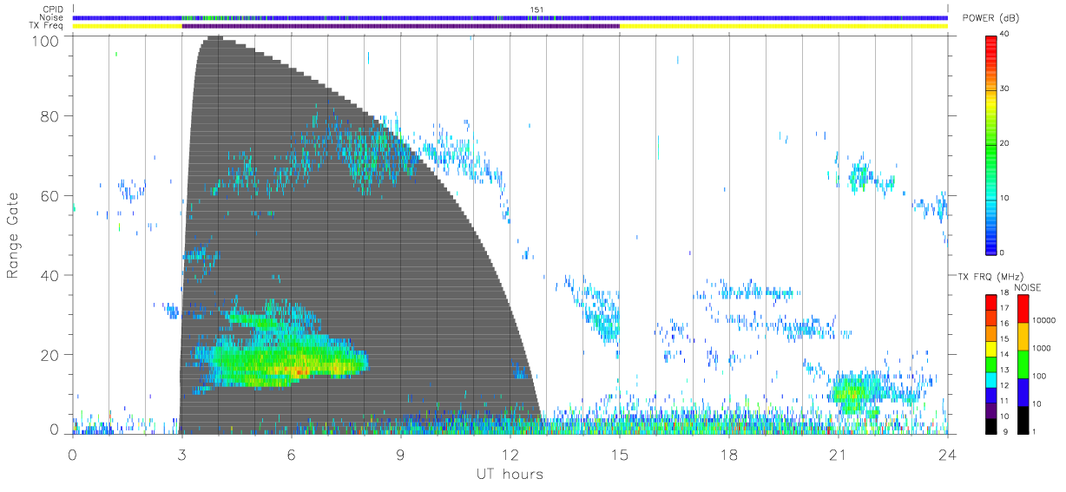Click the CPID value '151'
This screenshot has height=492, width=1066.
[x=537, y=10]
